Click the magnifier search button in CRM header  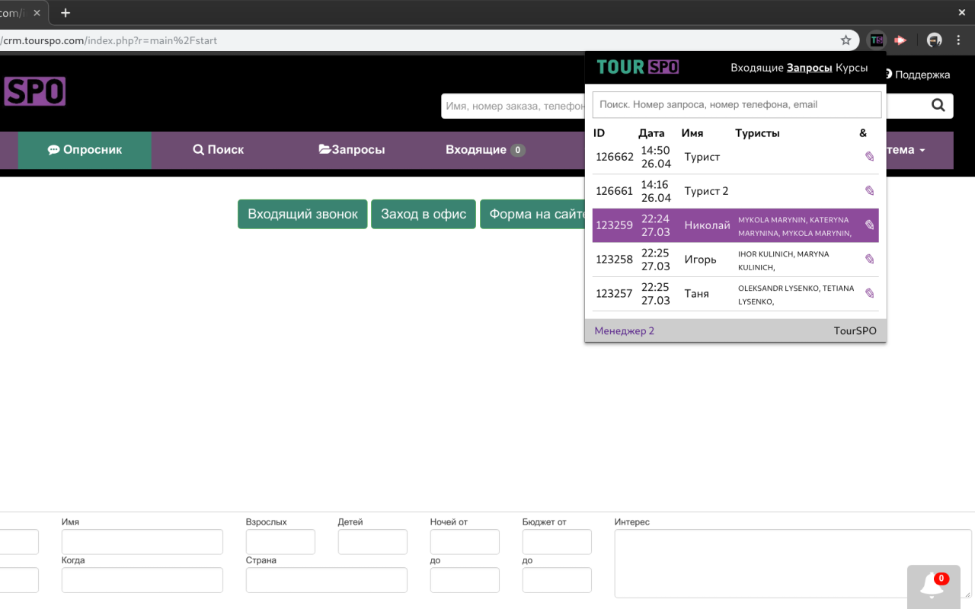[938, 106]
